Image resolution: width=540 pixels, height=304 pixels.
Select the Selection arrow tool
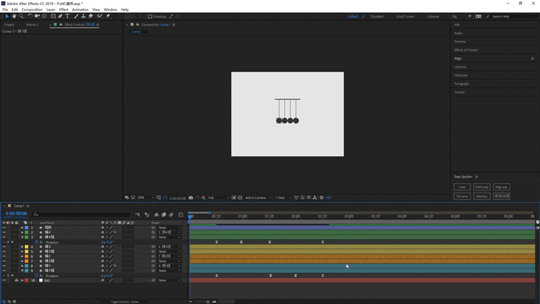click(6, 16)
